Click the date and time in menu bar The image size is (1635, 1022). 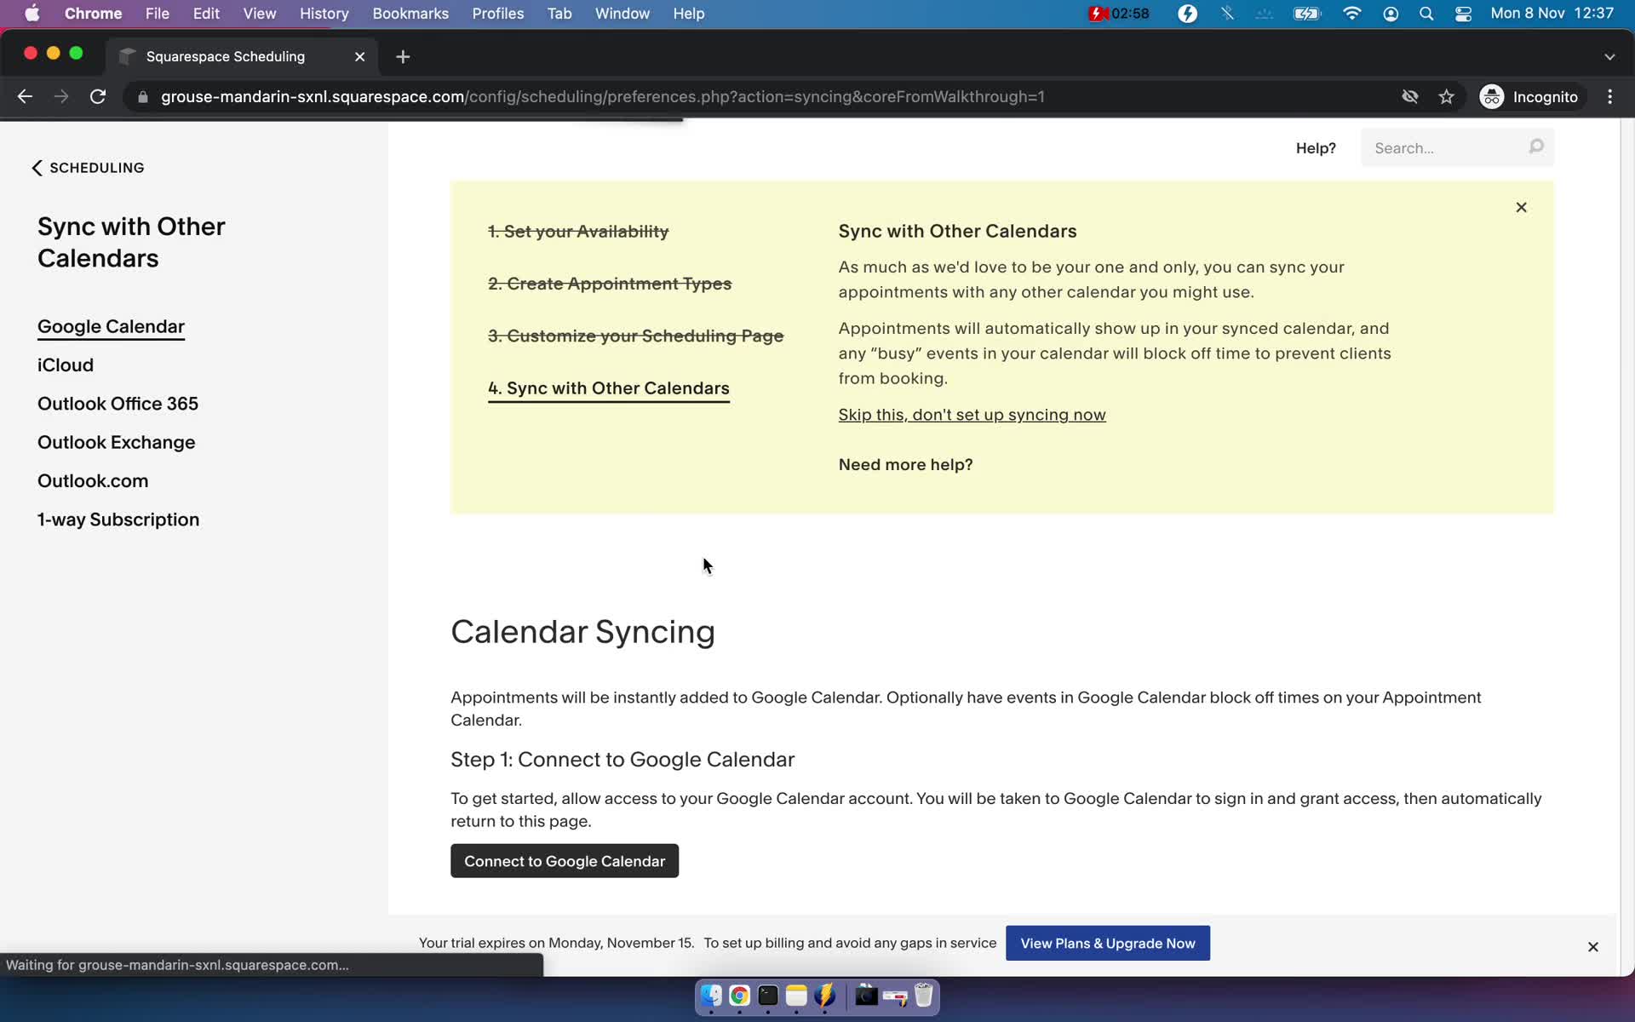[x=1552, y=14]
